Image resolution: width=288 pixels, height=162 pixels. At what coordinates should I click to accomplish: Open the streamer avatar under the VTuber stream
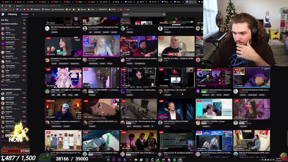(x=47, y=91)
